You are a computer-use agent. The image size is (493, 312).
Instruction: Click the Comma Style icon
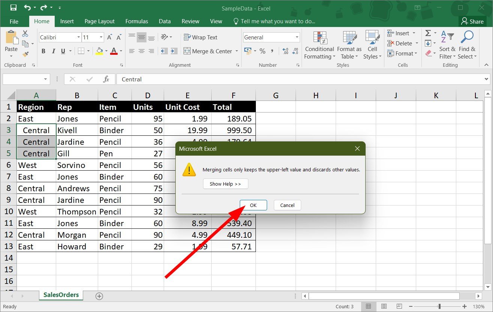272,51
